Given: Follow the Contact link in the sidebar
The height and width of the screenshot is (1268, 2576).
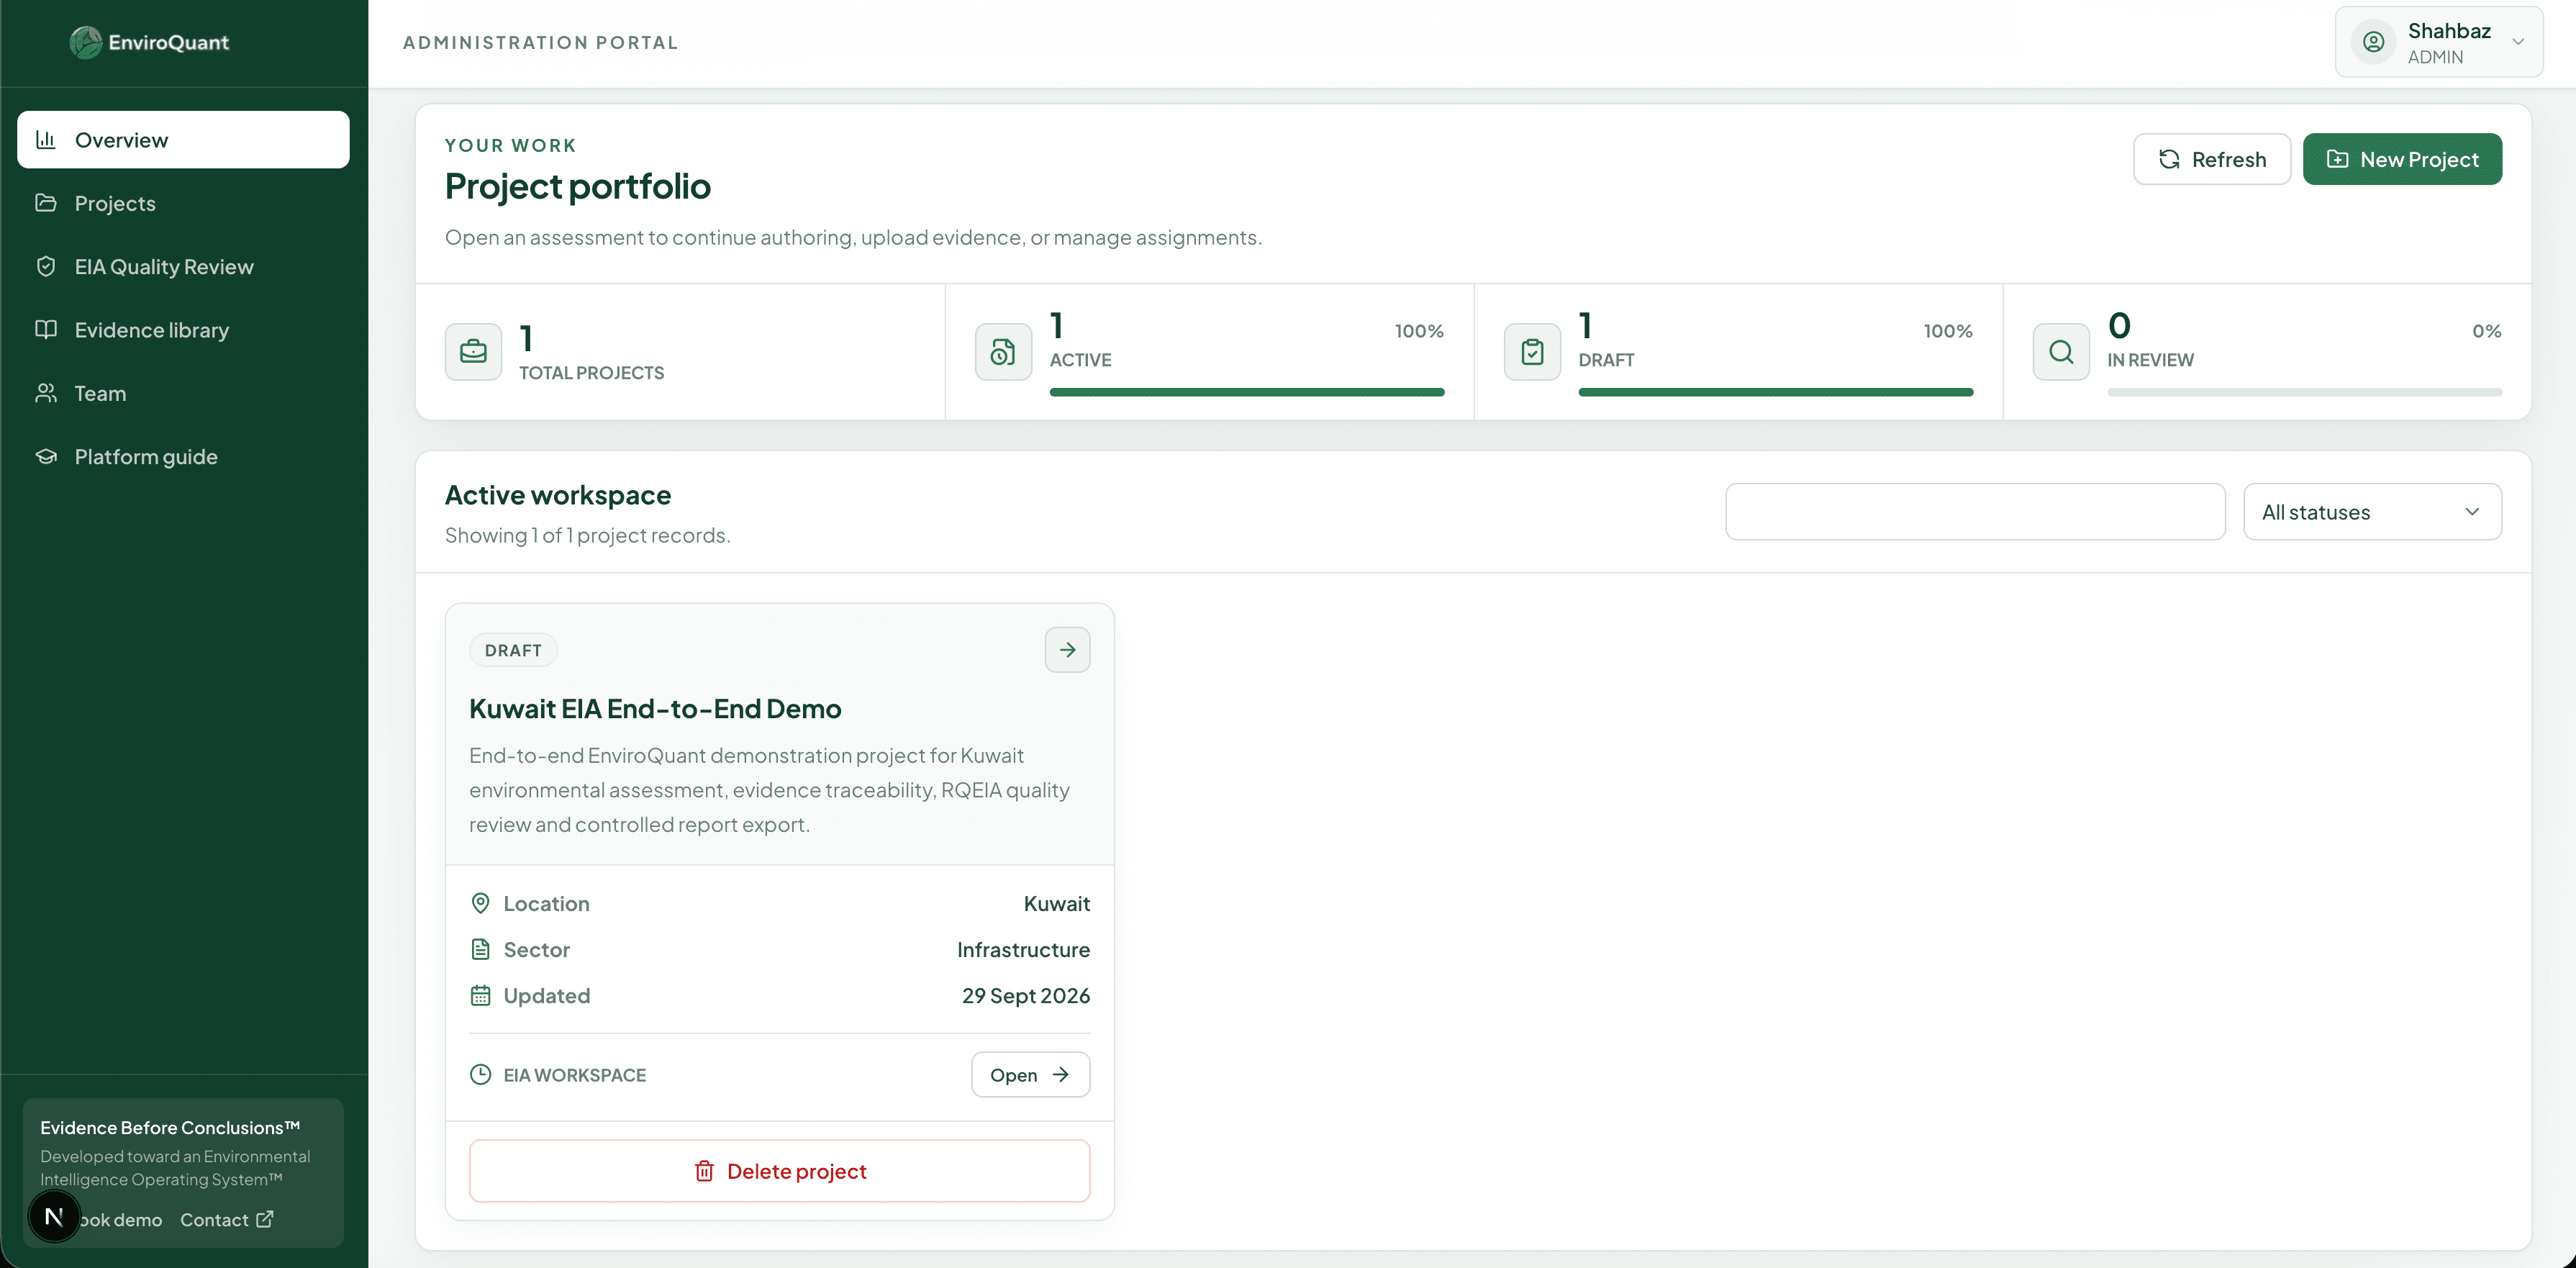Looking at the screenshot, I should click(226, 1220).
